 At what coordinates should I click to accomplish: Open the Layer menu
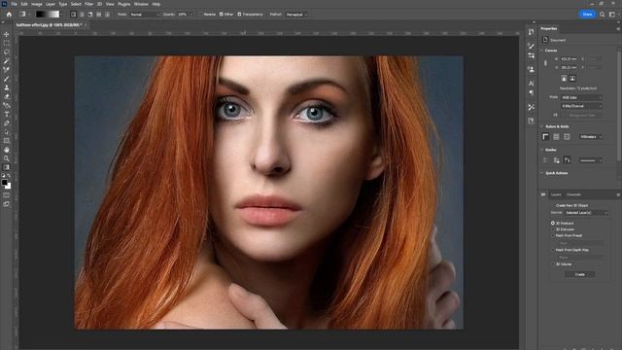pos(51,4)
